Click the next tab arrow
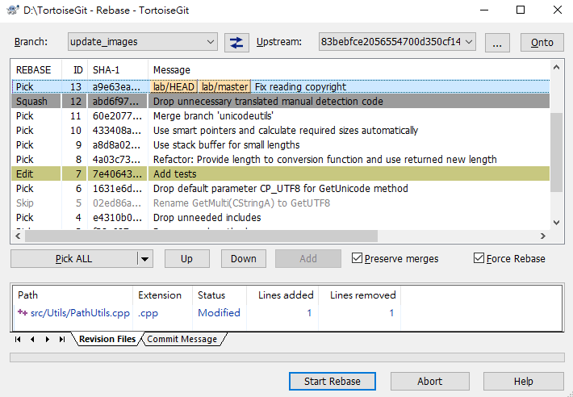The image size is (573, 397). point(48,339)
